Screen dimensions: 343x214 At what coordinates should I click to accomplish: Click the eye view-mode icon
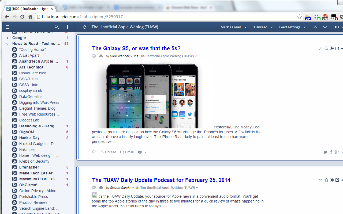click(337, 27)
